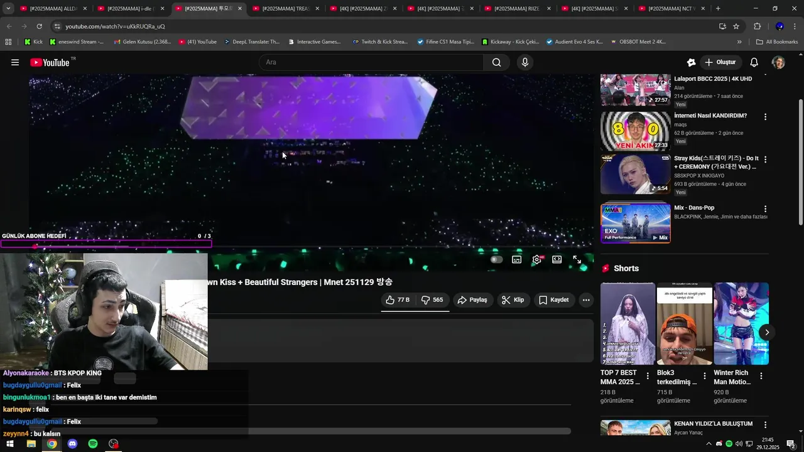This screenshot has height=452, width=804.
Task: Open Lalaport BBCC 2025 video thumbnail
Action: click(635, 89)
